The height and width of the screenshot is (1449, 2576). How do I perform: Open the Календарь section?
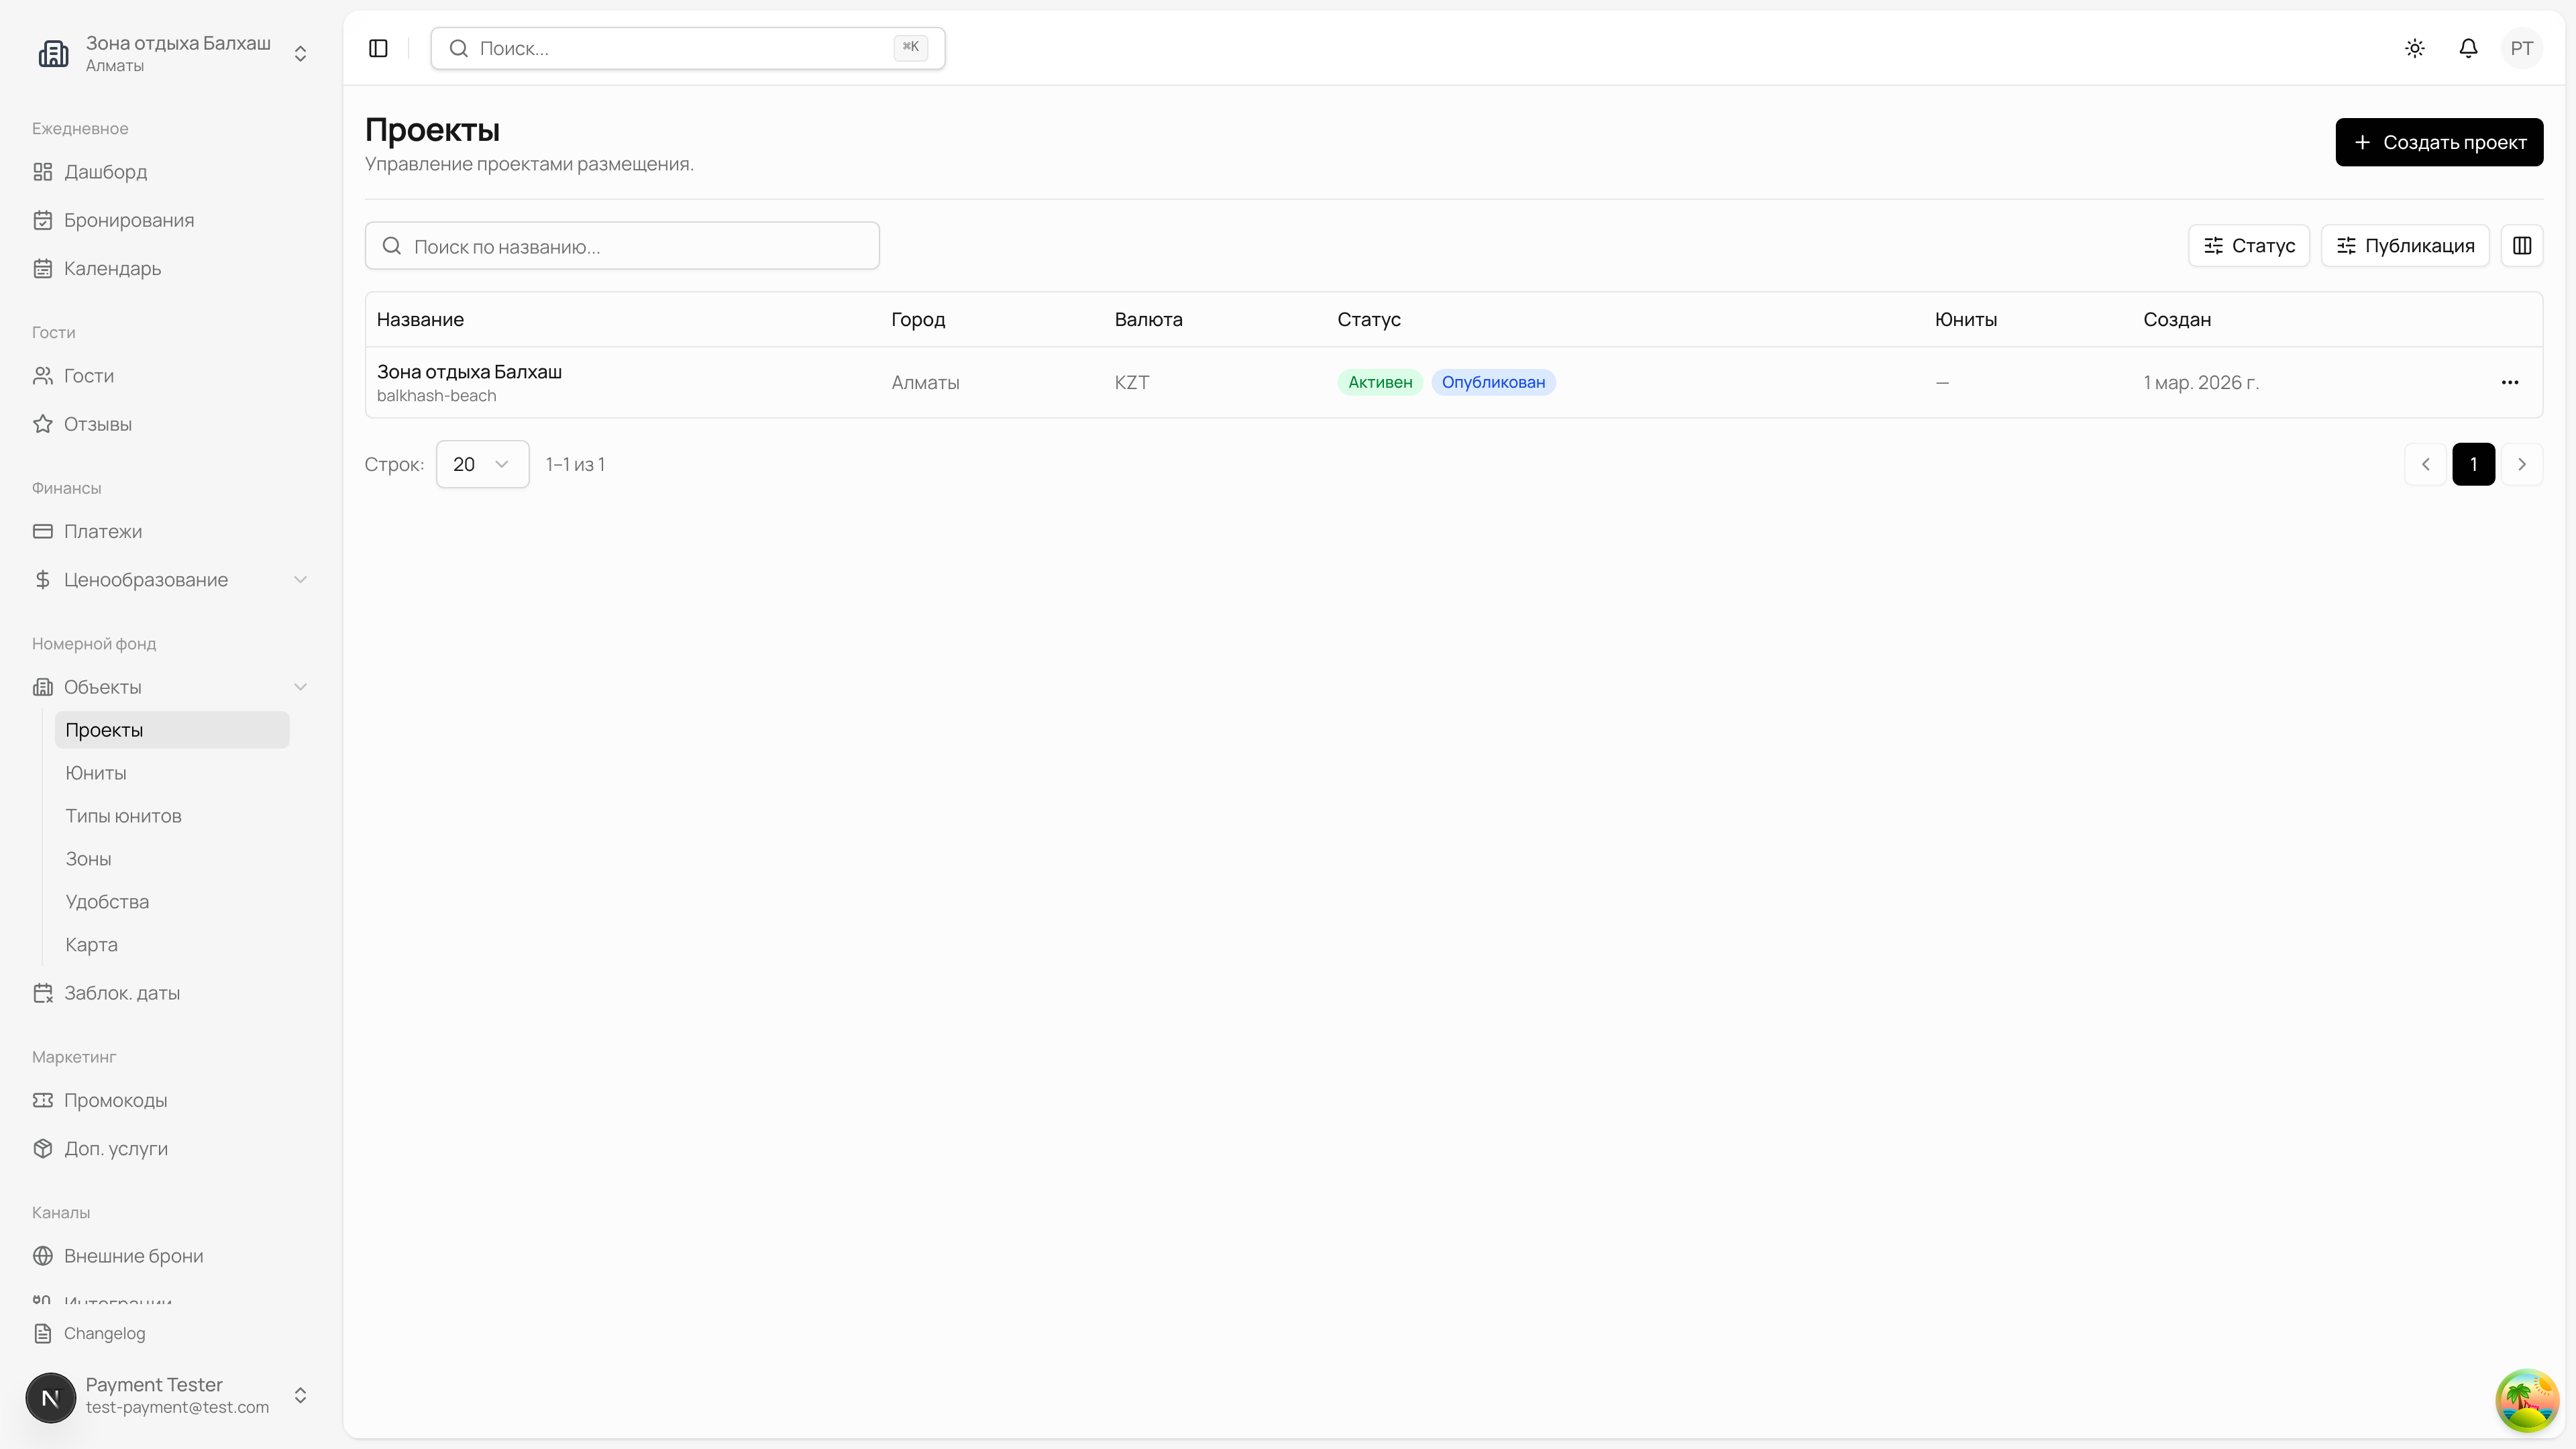click(x=111, y=268)
